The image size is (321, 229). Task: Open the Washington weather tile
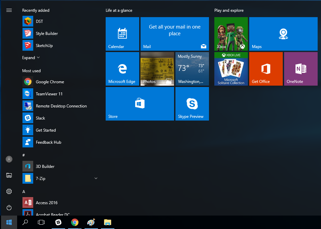pos(192,69)
